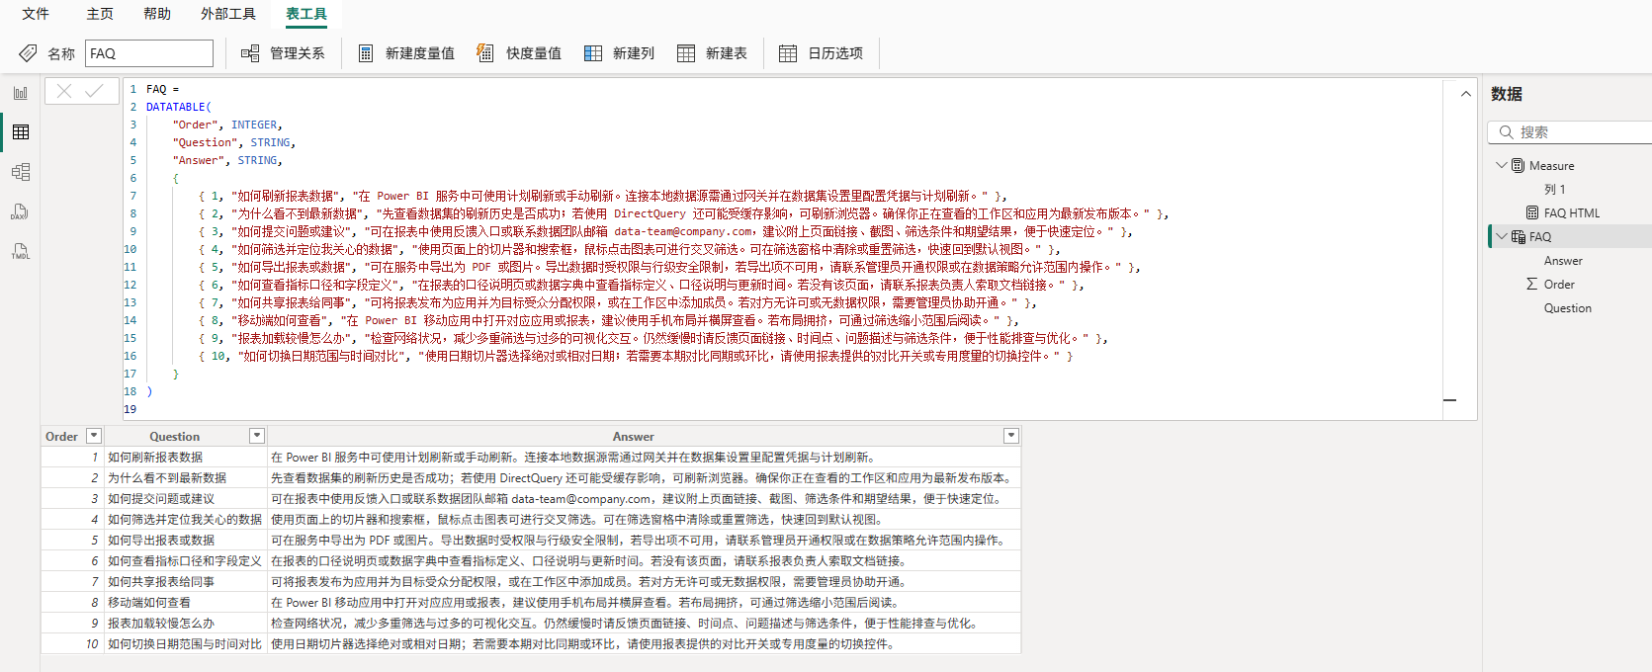Image resolution: width=1652 pixels, height=672 pixels.
Task: Cancel formula edit with X button
Action: (x=64, y=91)
